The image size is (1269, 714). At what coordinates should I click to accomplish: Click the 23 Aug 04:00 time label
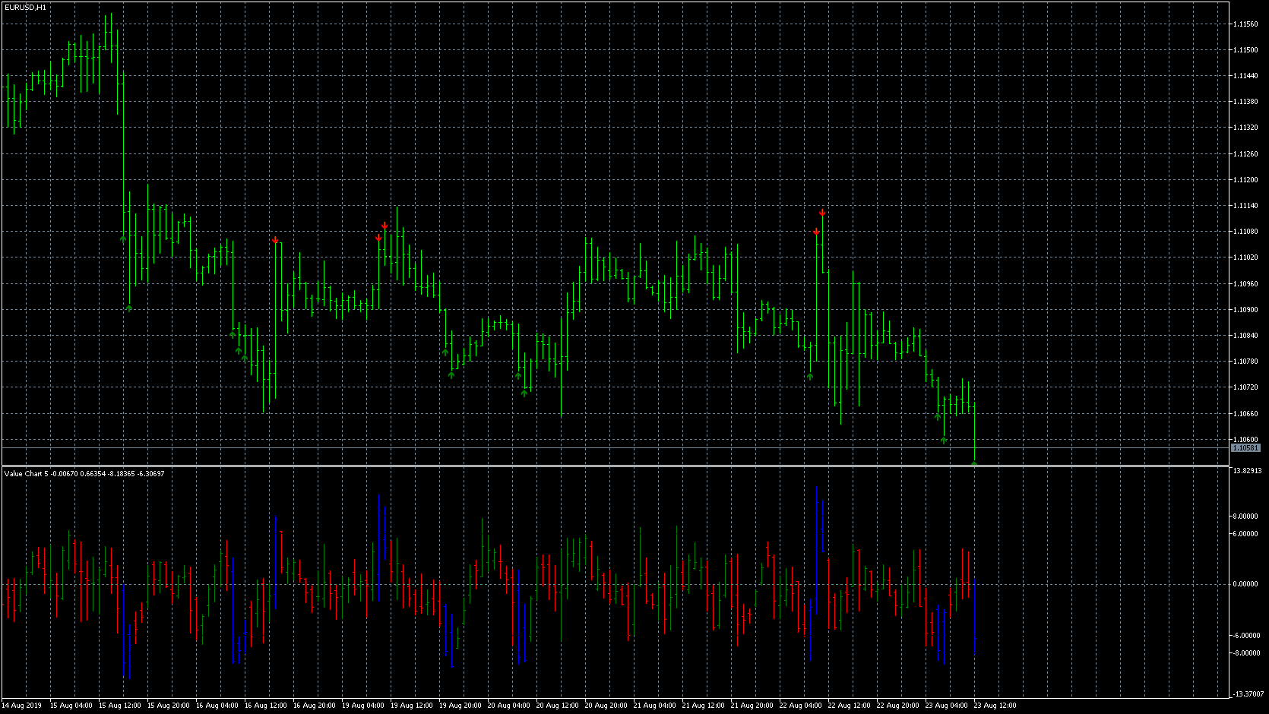pos(947,706)
